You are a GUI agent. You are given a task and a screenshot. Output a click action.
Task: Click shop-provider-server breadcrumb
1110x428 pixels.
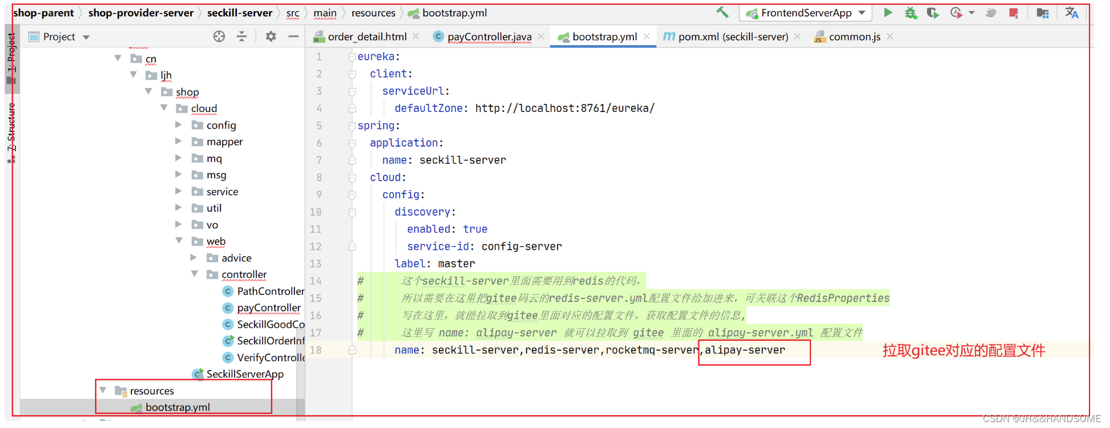tap(141, 13)
